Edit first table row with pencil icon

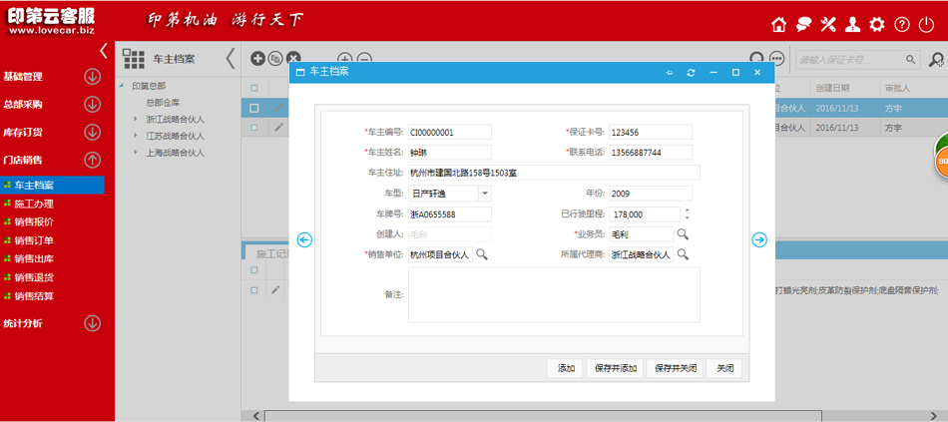coord(278,108)
